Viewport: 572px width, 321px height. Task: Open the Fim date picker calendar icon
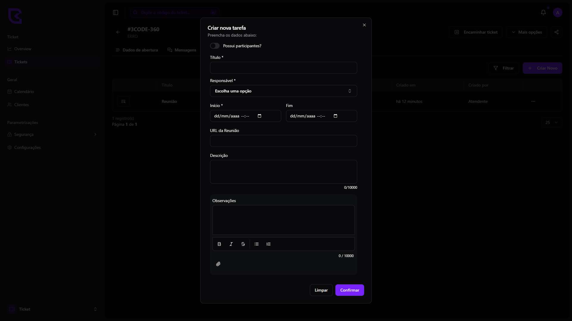click(x=335, y=116)
